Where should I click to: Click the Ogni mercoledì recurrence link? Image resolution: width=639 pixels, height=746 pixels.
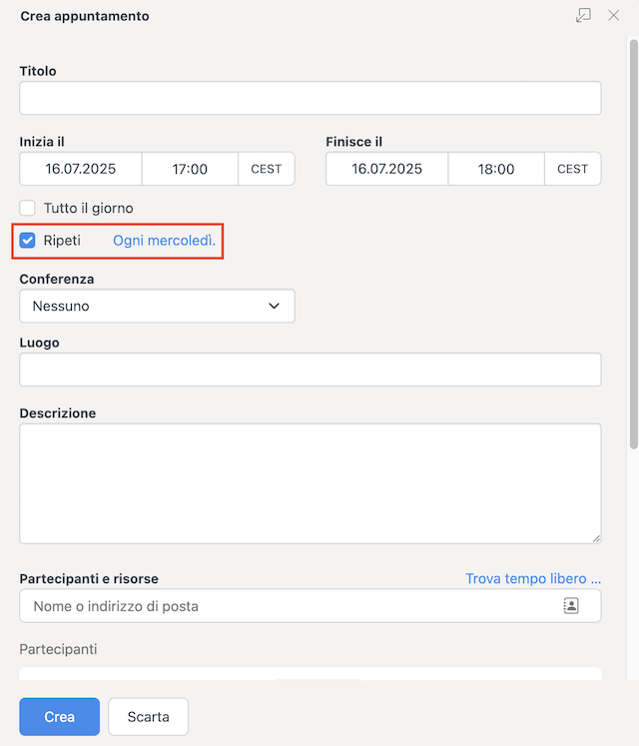coord(164,241)
